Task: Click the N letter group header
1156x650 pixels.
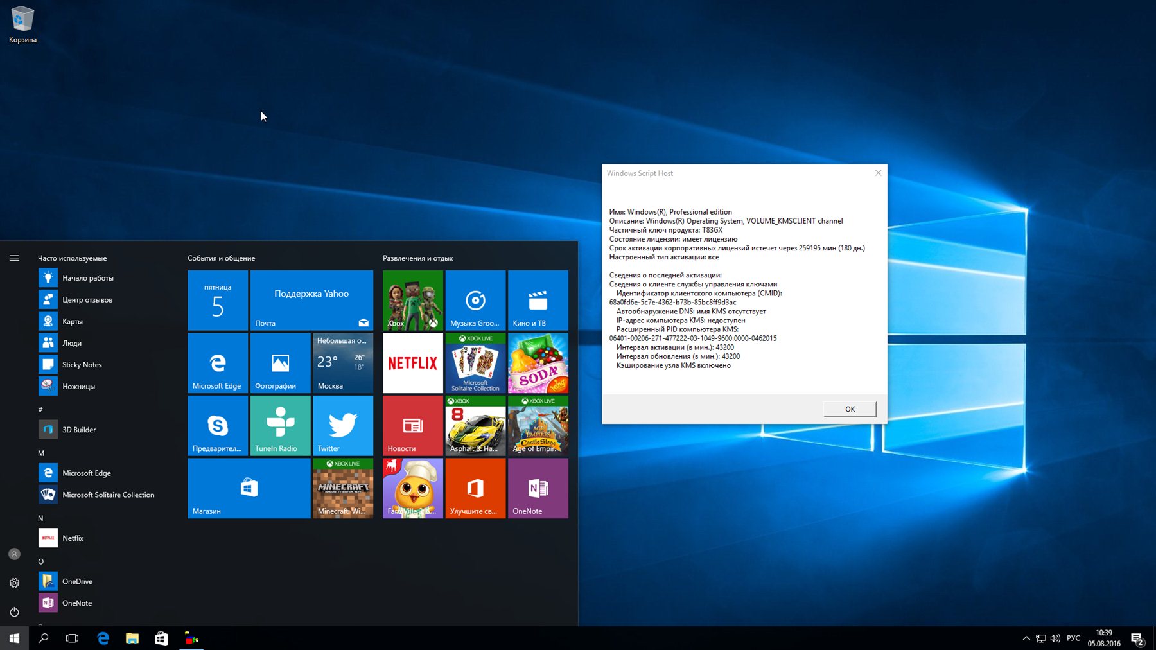Action: 40,518
